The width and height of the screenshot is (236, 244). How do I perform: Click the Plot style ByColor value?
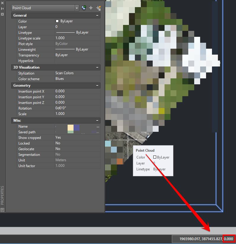pyautogui.click(x=77, y=44)
